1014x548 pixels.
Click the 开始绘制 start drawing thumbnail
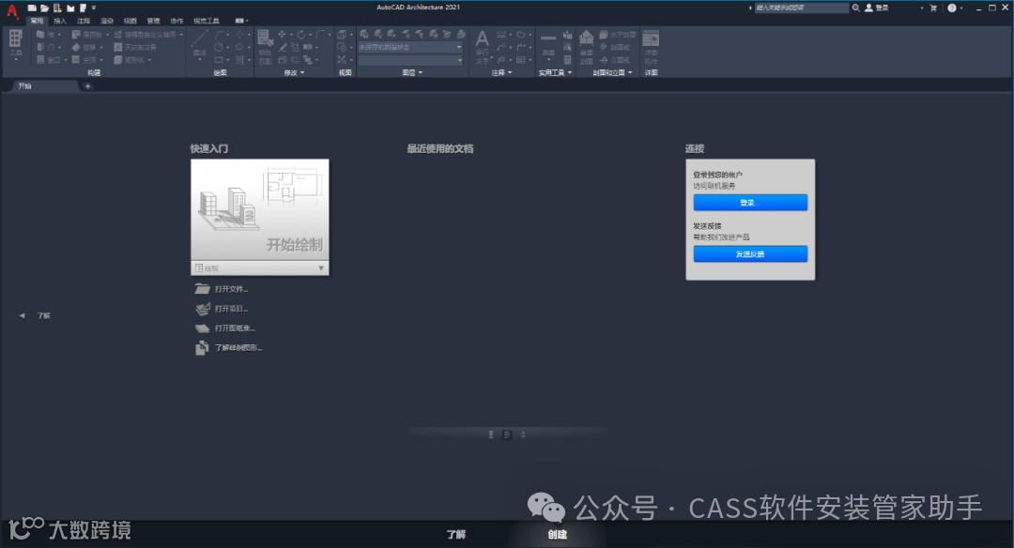click(260, 209)
